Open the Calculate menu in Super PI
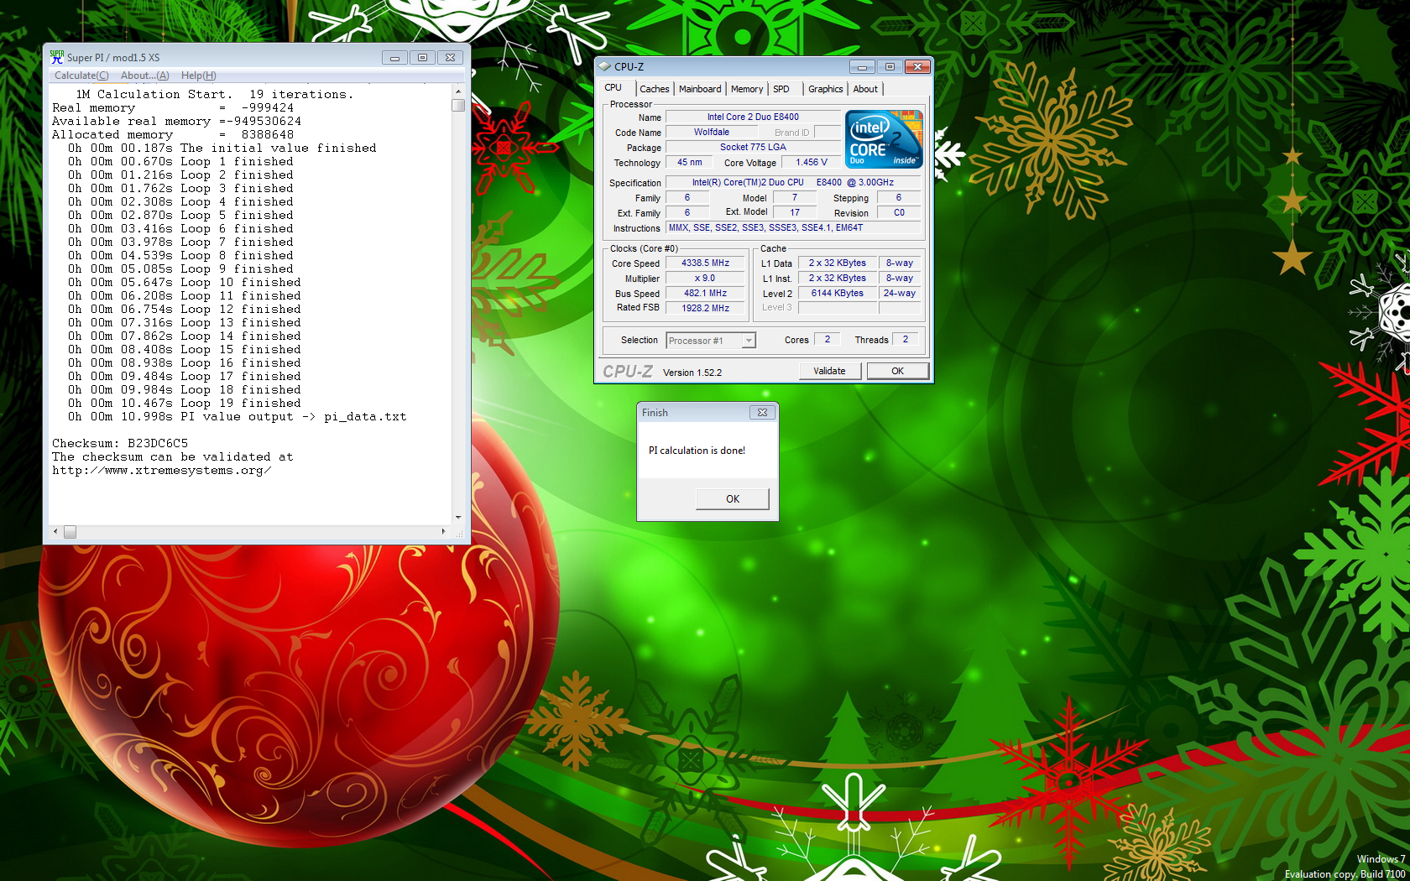Viewport: 1410px width, 881px height. point(81,76)
